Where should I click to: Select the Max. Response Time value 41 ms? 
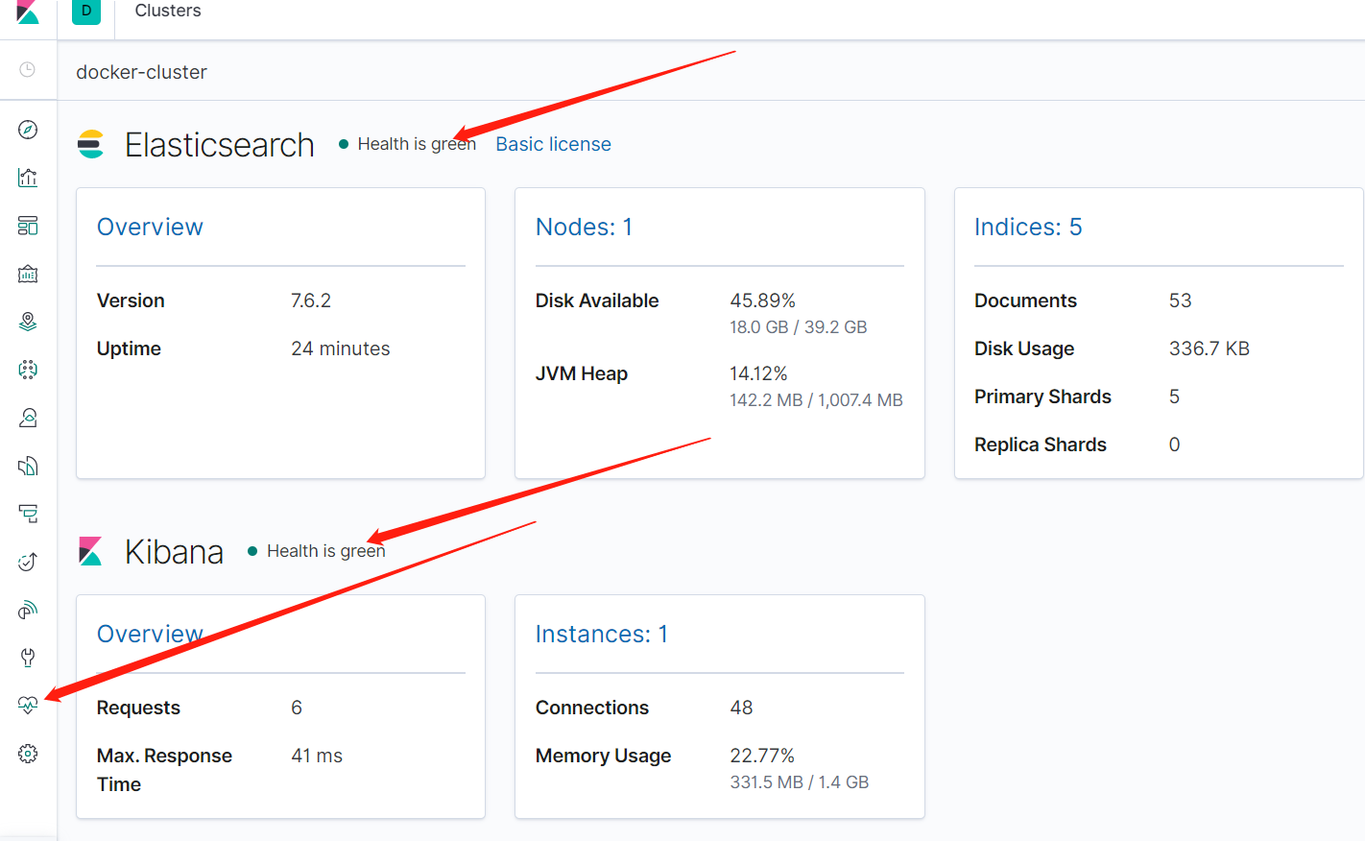pos(317,756)
